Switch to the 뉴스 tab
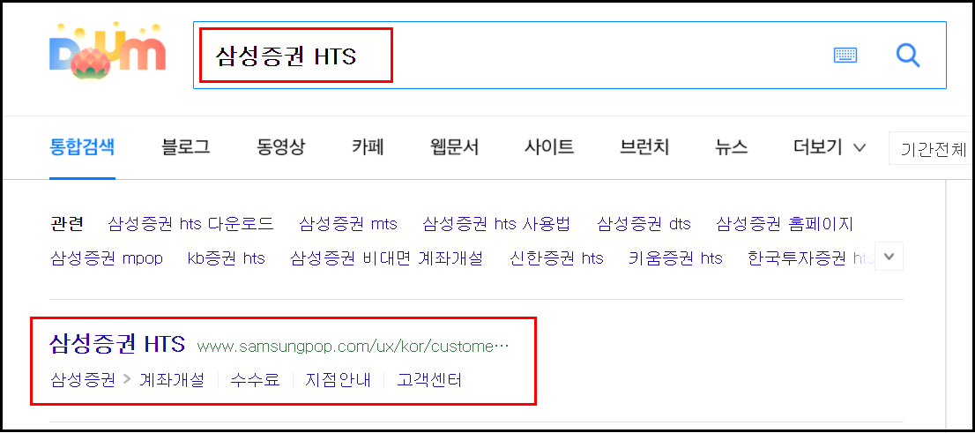This screenshot has width=975, height=433. click(x=732, y=147)
